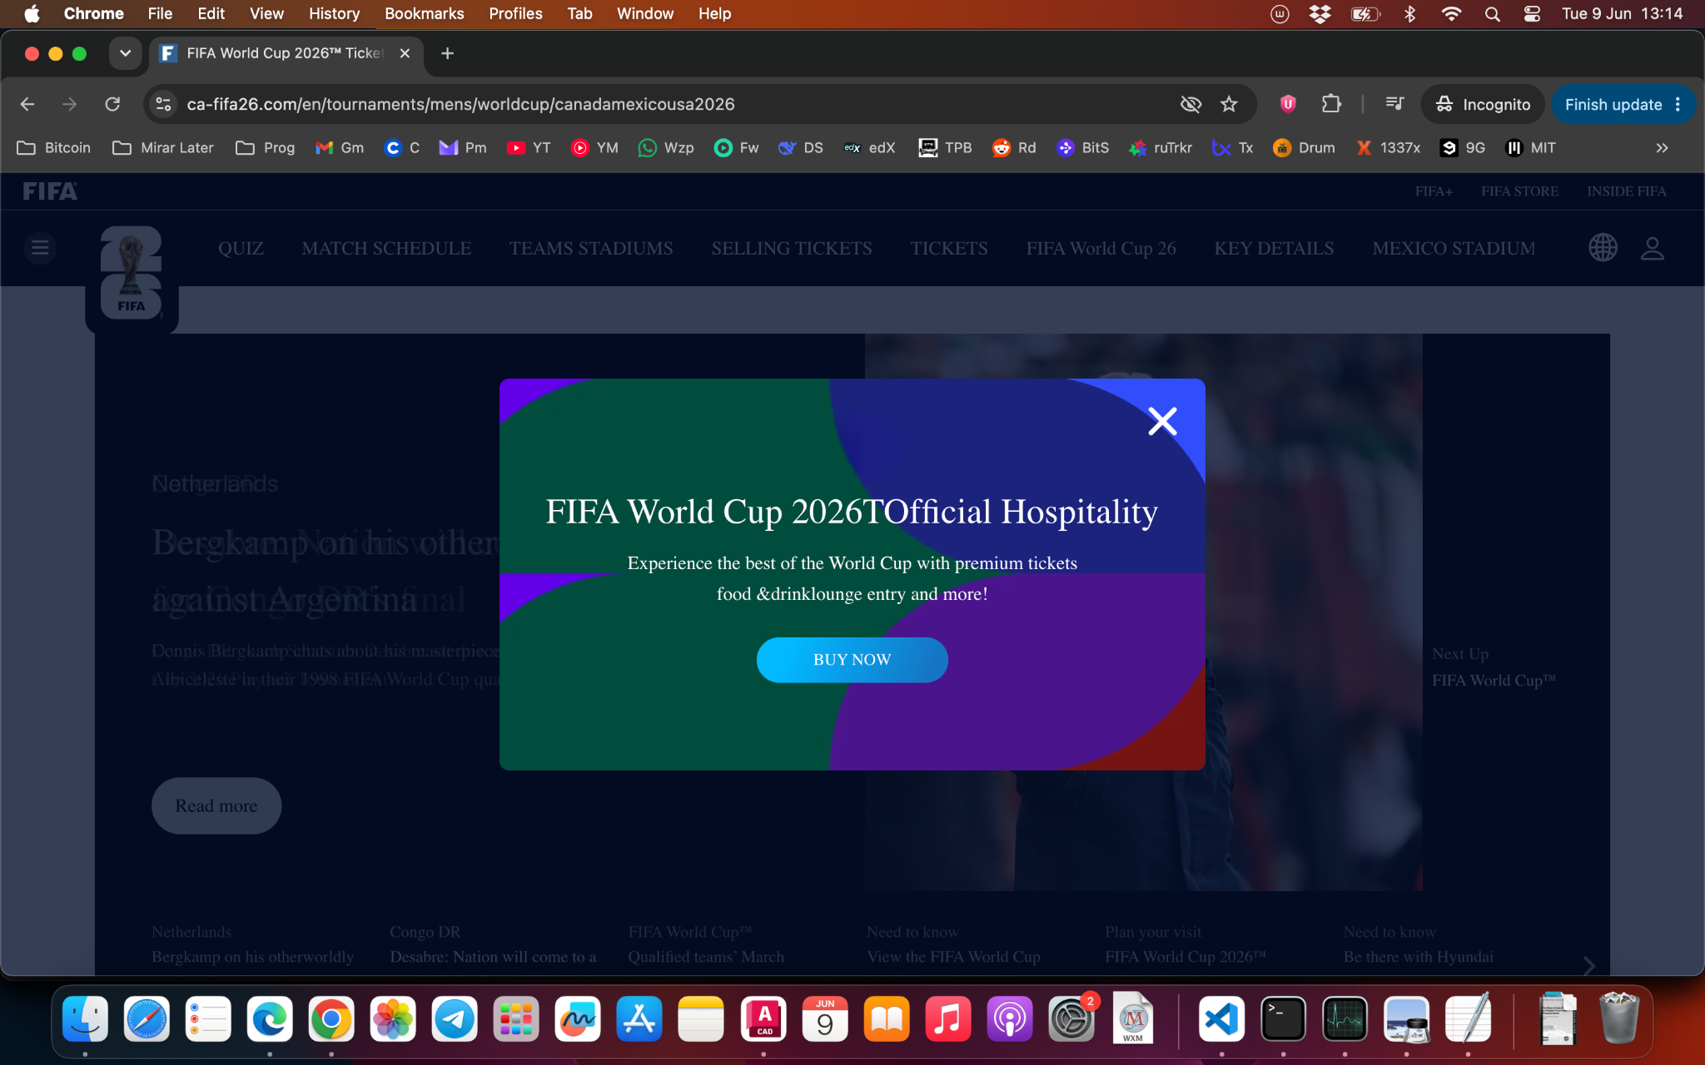Open the YT YouTube bookmark
1705x1065 pixels.
click(x=529, y=148)
